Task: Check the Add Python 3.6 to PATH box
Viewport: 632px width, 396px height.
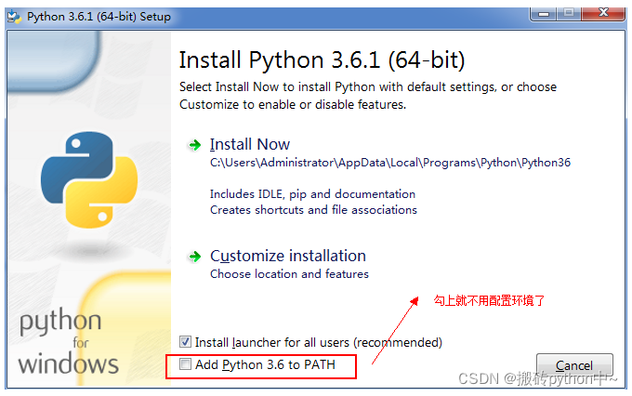Action: [x=185, y=364]
